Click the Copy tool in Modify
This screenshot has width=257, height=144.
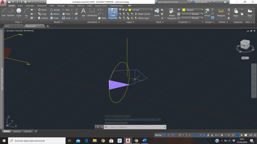42,14
